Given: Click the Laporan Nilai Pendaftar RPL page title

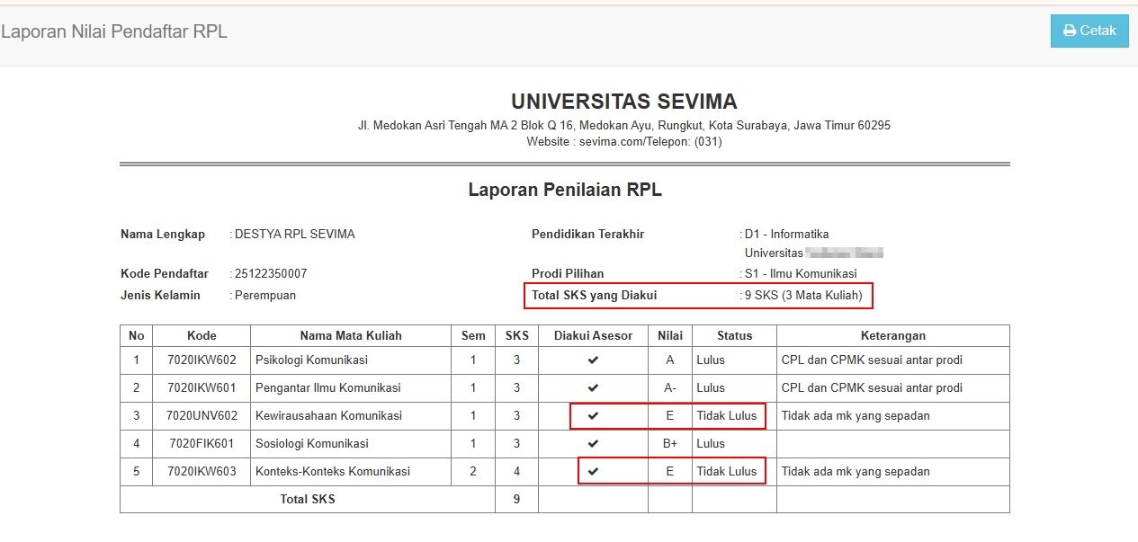Looking at the screenshot, I should point(114,31).
